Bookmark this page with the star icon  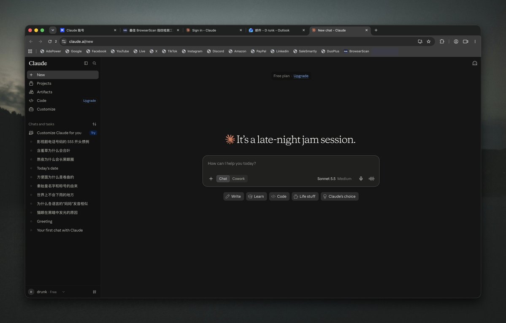428,41
